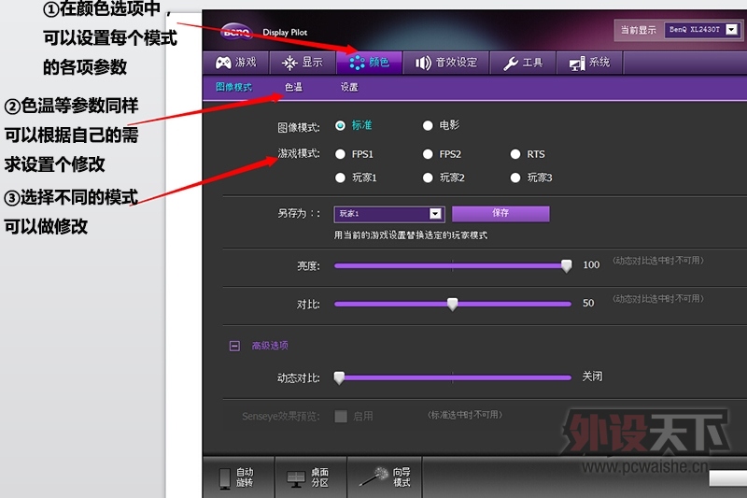Viewport: 747px width, 498px height.
Task: Click the 对比 contrast slider handle
Action: click(453, 304)
